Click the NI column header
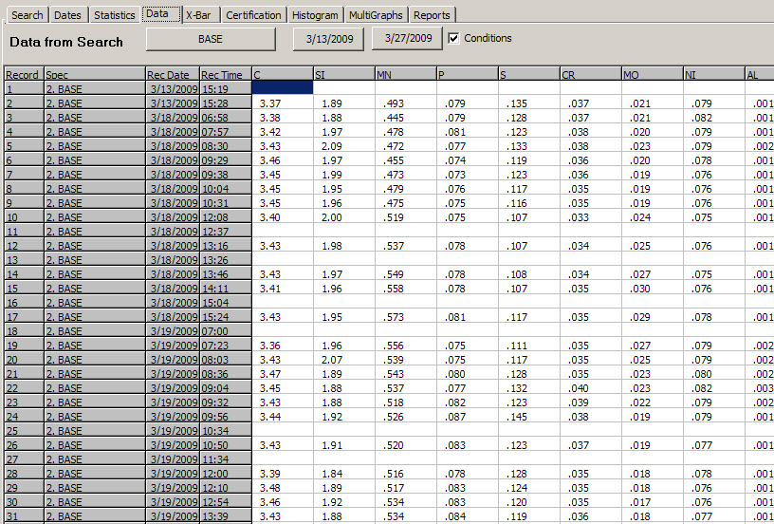Image resolution: width=774 pixels, height=524 pixels. pos(714,75)
